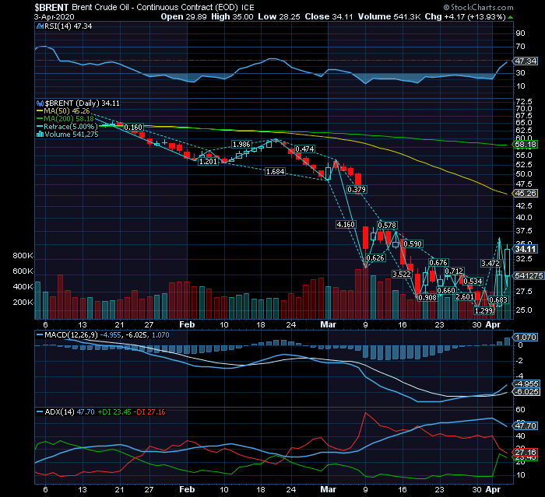545x497 pixels.
Task: Click the RSI 47.34 axis value tag
Action: coord(526,61)
